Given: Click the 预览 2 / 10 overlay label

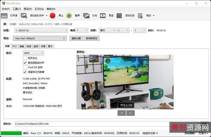Looking at the screenshot, I should pyautogui.click(x=126, y=105).
